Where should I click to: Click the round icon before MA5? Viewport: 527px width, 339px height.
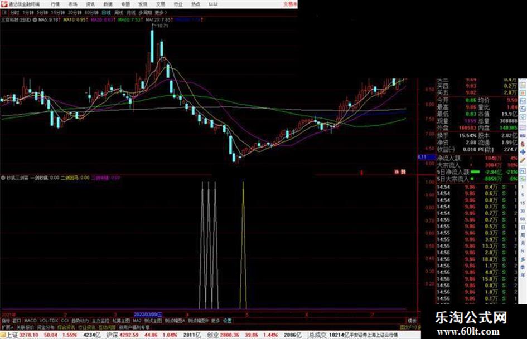[x=35, y=20]
